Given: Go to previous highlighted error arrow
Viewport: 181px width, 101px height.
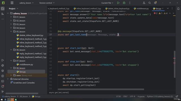Looking at the screenshot, I should pyautogui.click(x=170, y=13).
